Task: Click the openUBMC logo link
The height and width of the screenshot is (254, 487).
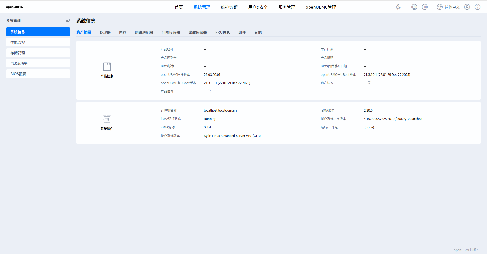Action: pyautogui.click(x=14, y=7)
